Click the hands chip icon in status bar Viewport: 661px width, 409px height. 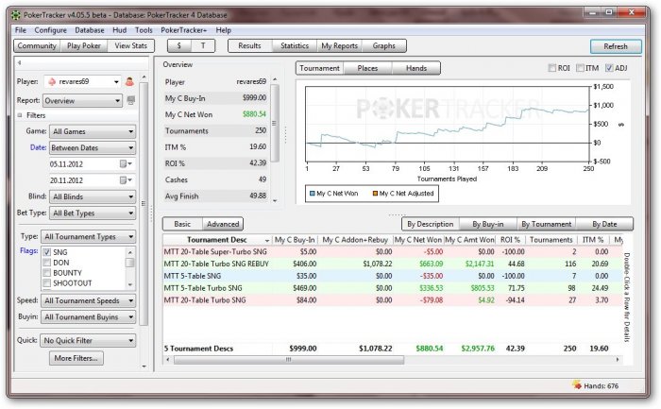point(576,384)
